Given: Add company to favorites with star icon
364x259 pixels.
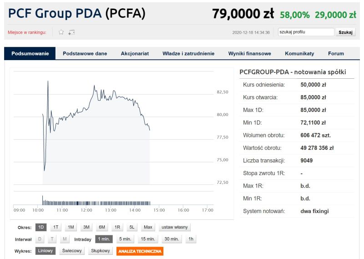Looking at the screenshot, I should click(x=61, y=32).
